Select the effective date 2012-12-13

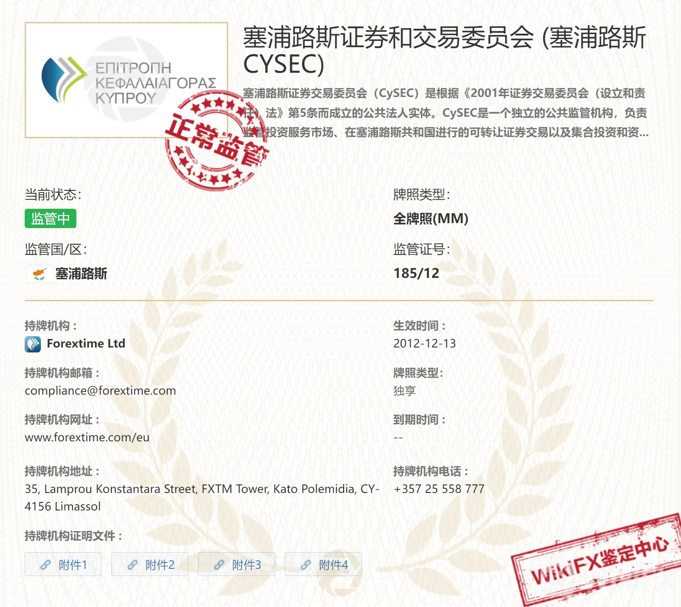click(425, 343)
